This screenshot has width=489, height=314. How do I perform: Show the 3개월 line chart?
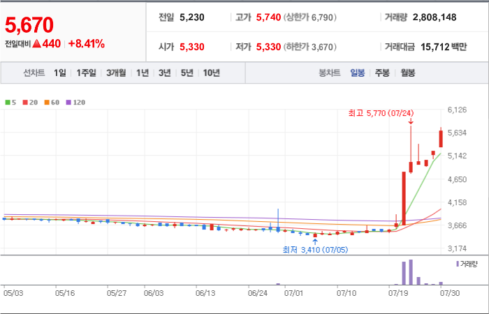point(116,73)
